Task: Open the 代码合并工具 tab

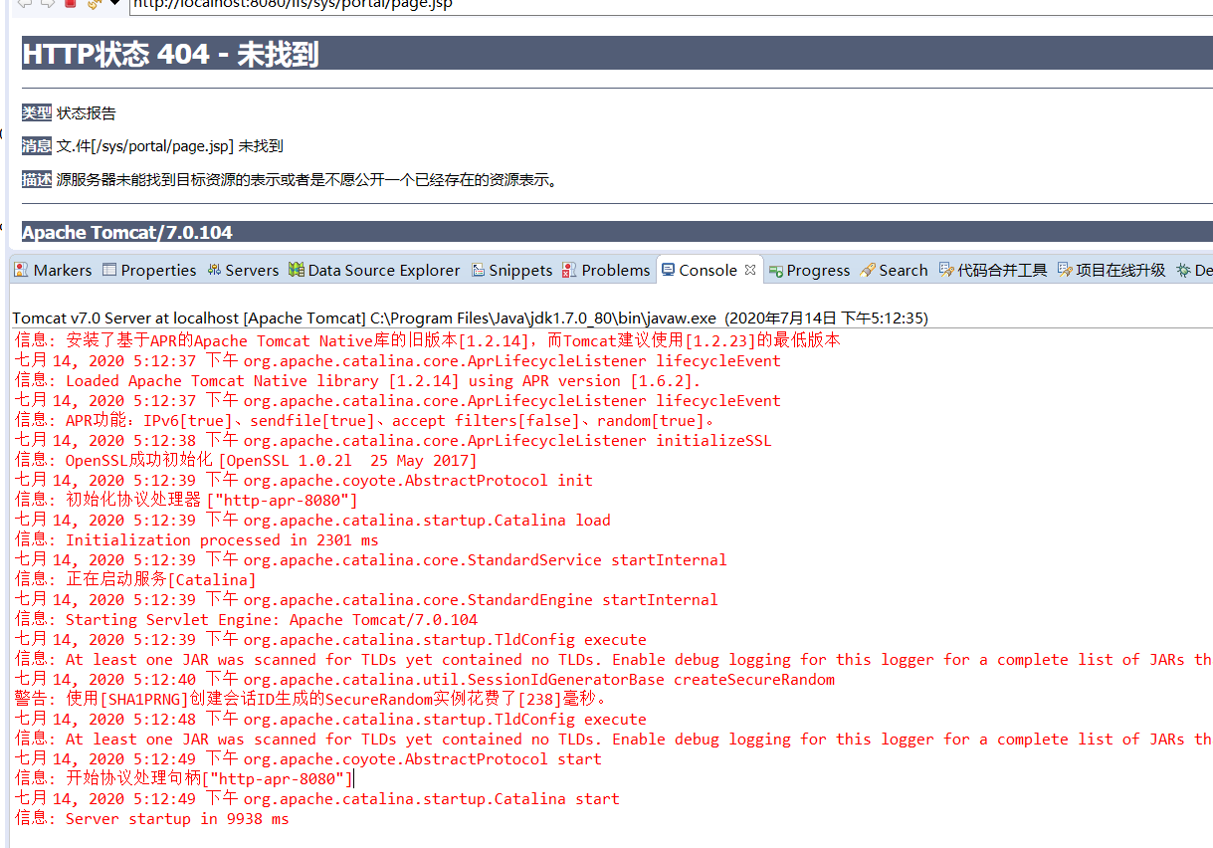Action: [993, 270]
